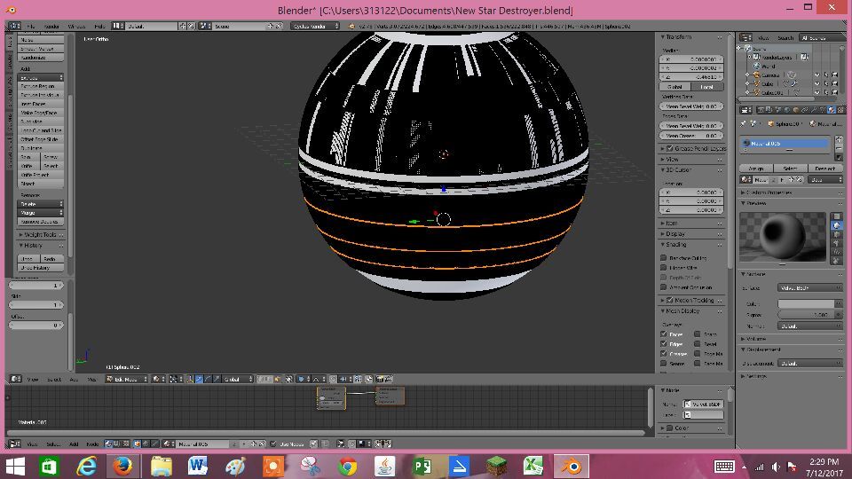Open pivot point icon menu in 3D header
This screenshot has height=479, width=852.
coord(177,379)
